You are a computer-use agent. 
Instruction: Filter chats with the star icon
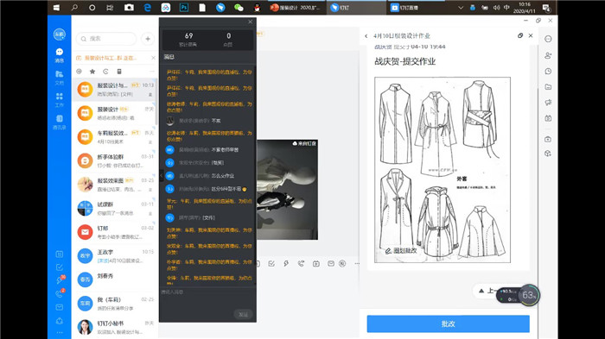pyautogui.click(x=92, y=72)
